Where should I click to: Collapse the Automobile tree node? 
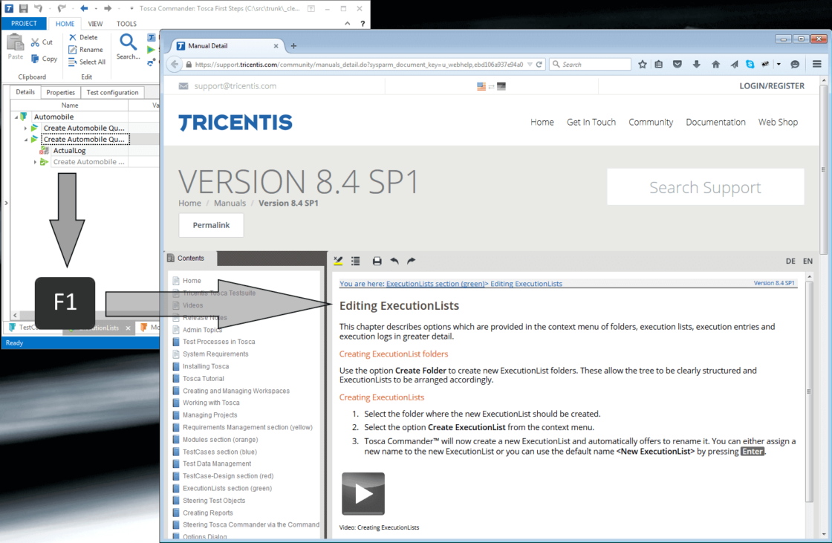coord(16,117)
